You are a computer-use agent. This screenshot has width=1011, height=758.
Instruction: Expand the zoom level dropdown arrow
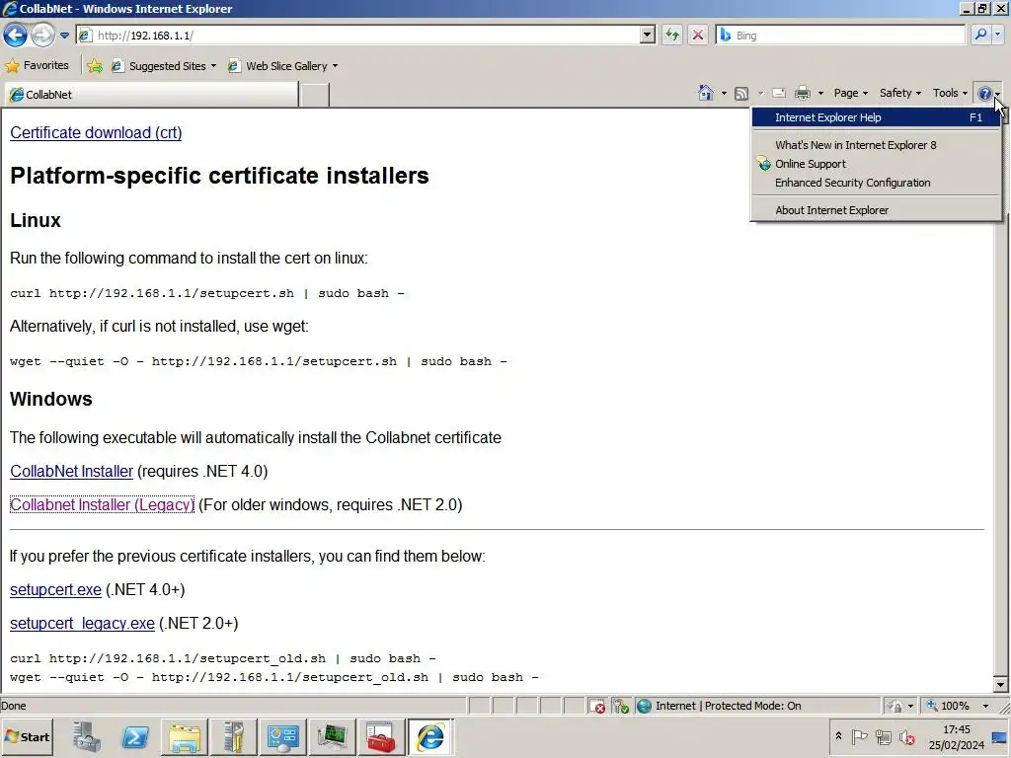[985, 706]
